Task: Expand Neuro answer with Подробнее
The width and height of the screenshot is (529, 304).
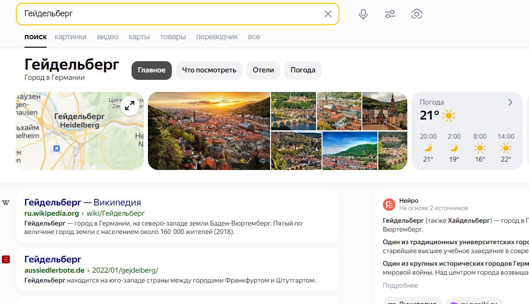Action: click(x=400, y=285)
